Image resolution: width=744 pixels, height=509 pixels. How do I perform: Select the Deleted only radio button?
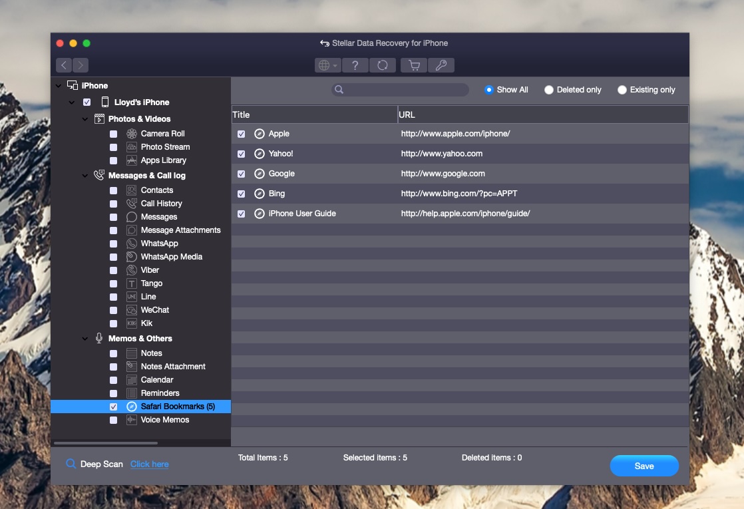548,90
